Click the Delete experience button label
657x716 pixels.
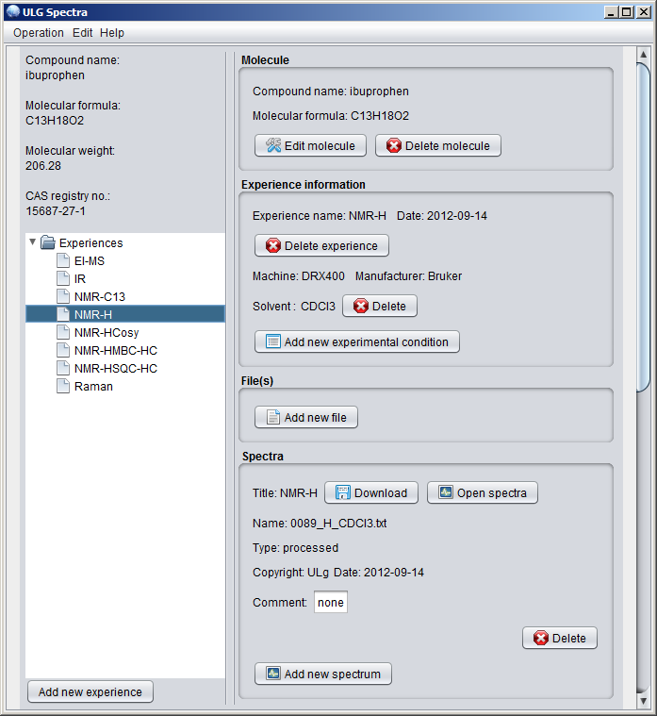point(331,245)
